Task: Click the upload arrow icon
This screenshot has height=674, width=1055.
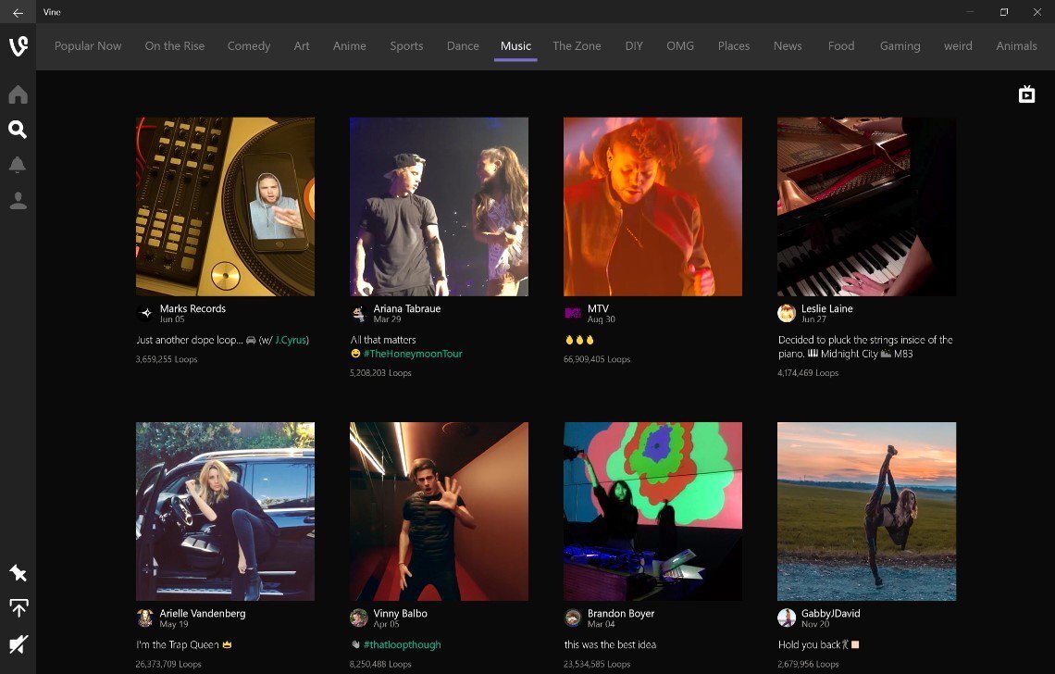Action: coord(18,608)
